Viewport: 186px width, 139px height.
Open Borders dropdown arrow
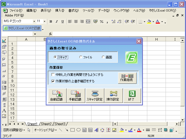144,22
